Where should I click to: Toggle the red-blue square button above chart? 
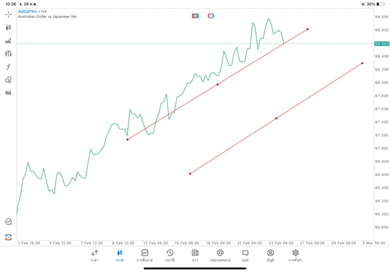(x=195, y=16)
